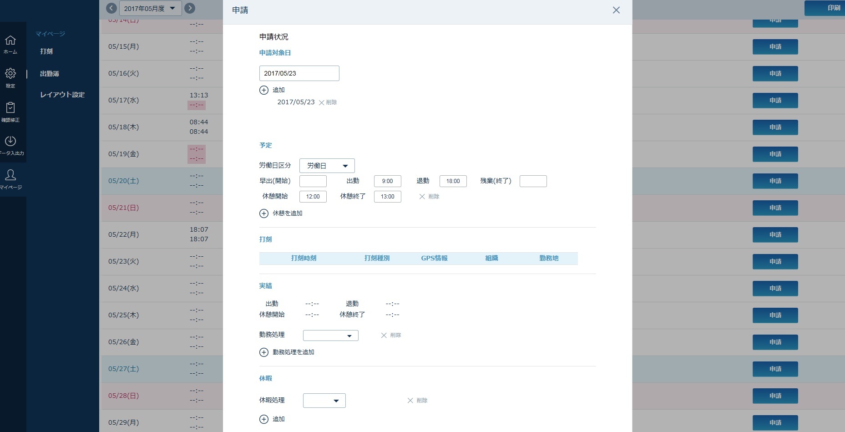The image size is (845, 432).
Task: Open the 勤務処理 dropdown
Action: (330, 335)
